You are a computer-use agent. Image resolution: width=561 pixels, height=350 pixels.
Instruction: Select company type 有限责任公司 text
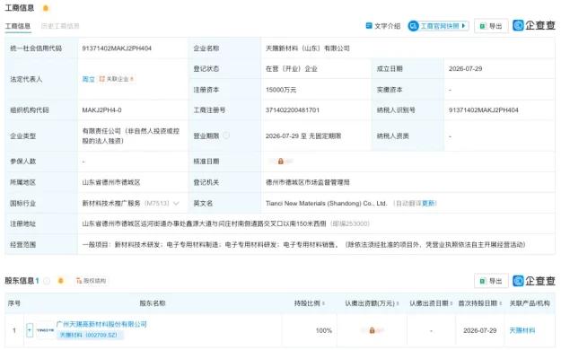click(x=130, y=136)
